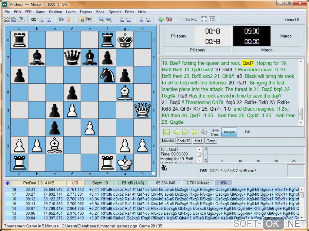The image size is (309, 231).
Task: Open the PGN menu
Action: 18,12
